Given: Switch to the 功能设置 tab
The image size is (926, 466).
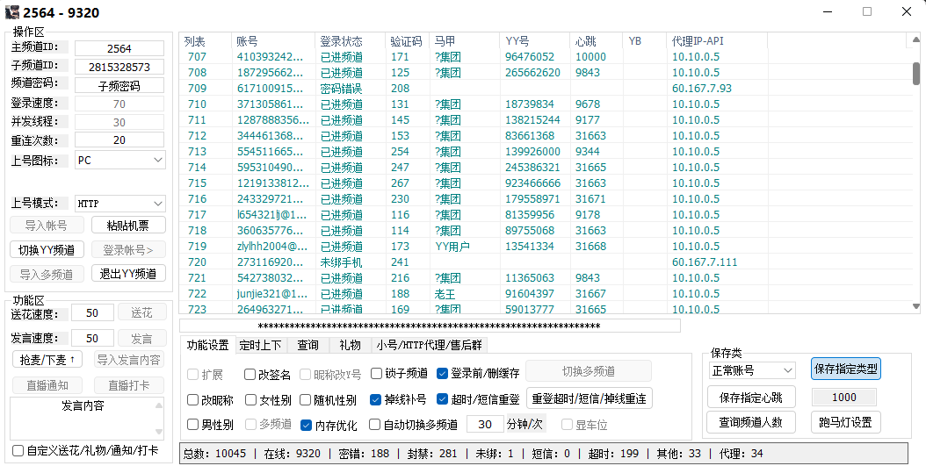Looking at the screenshot, I should tap(208, 345).
